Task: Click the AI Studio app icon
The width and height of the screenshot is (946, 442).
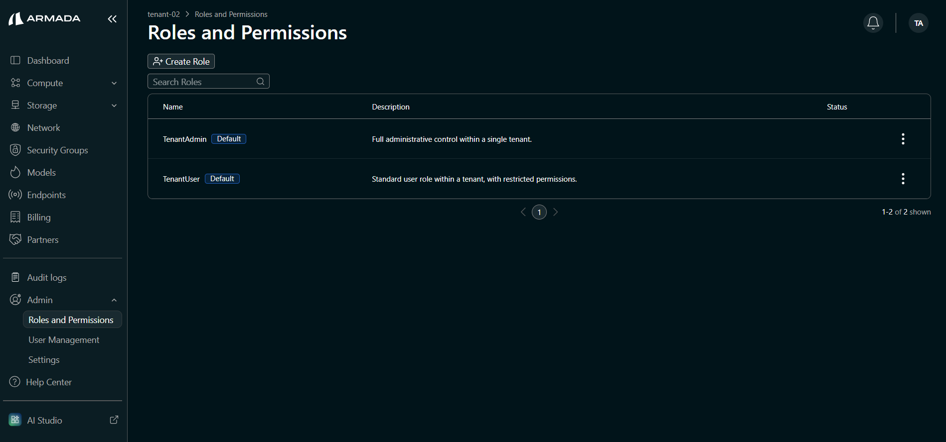Action: point(15,420)
